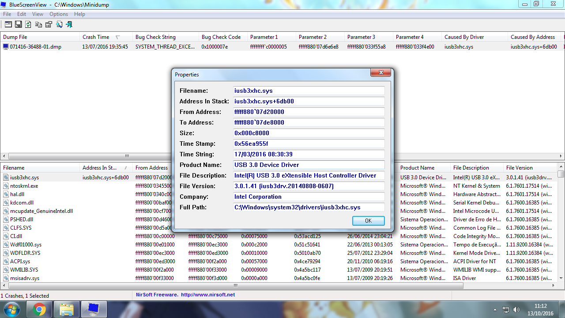Click the network tray icon
Screen dimensions: 565x318
tap(506, 310)
